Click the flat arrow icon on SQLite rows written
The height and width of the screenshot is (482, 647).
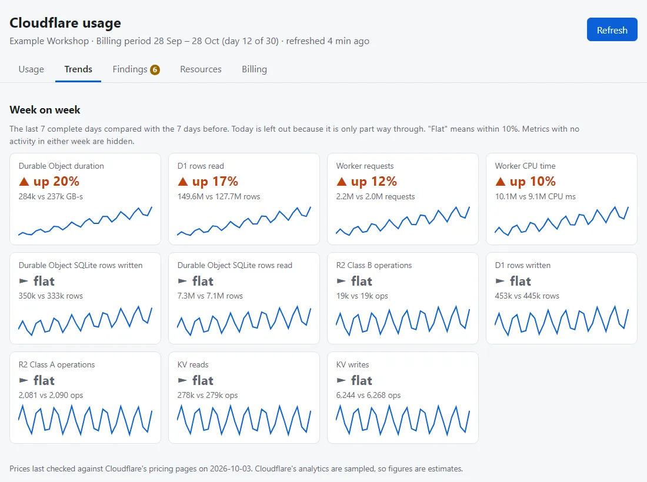(x=24, y=281)
